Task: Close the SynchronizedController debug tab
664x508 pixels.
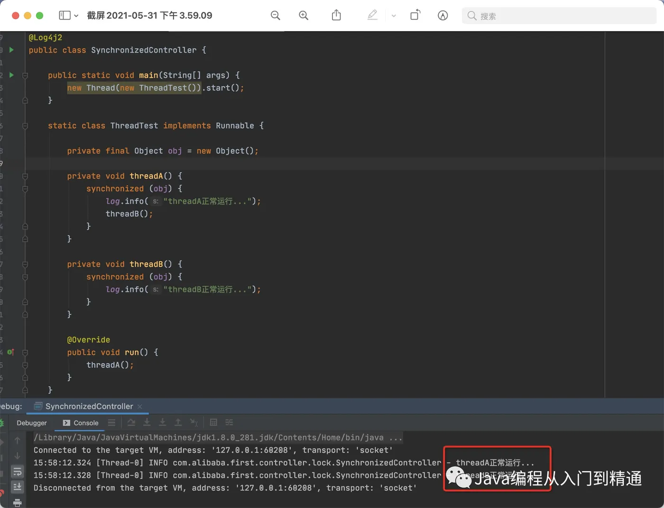Action: tap(140, 406)
